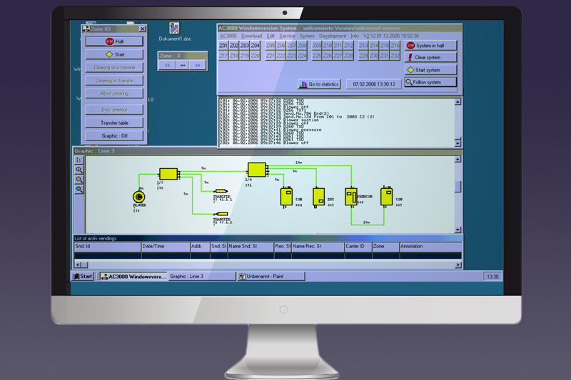571x380 pixels.
Task: Open the AC3000 menu
Action: tap(228, 36)
